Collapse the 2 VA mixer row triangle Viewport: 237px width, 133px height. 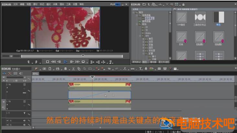point(7,92)
